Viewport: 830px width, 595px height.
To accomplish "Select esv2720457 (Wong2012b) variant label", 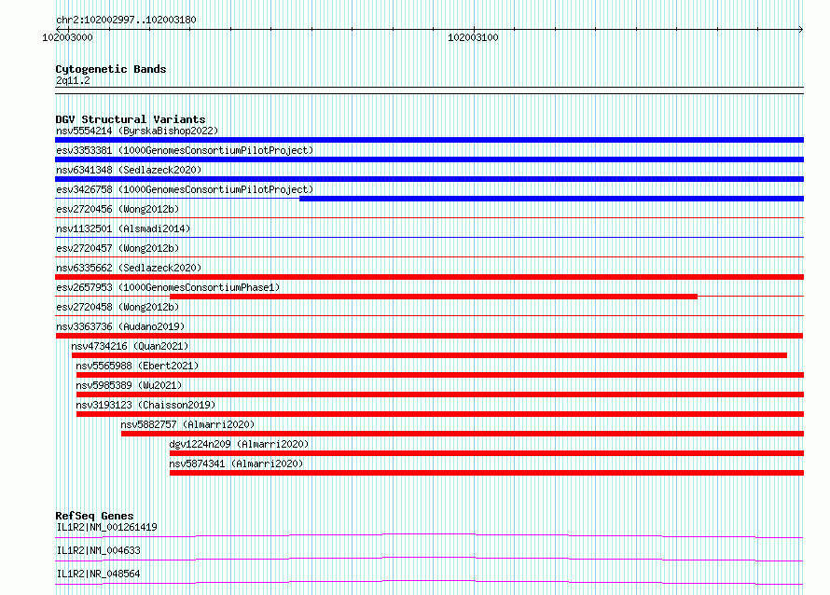I will pos(118,248).
